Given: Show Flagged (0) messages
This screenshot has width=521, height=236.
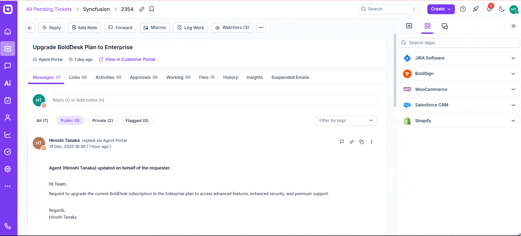Looking at the screenshot, I should (x=137, y=121).
